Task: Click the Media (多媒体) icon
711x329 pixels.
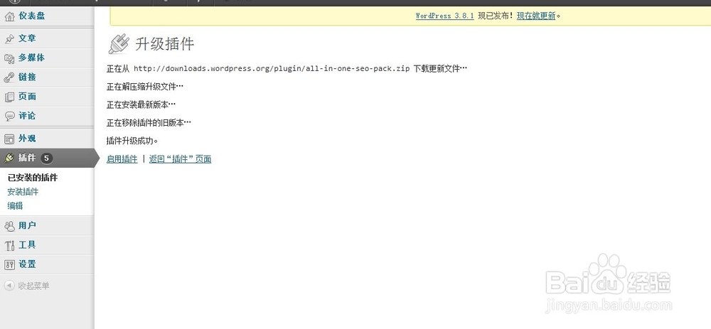Action: [x=9, y=58]
